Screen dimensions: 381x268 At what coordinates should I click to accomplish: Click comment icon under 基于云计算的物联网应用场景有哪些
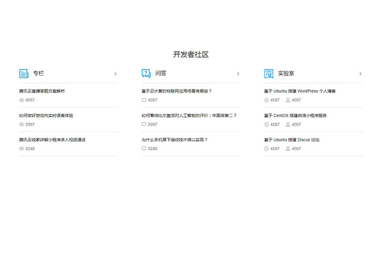pos(144,100)
